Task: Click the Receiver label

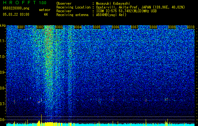Action: [x=64, y=11]
